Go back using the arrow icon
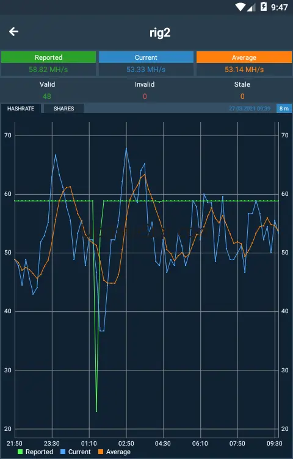 [14, 32]
